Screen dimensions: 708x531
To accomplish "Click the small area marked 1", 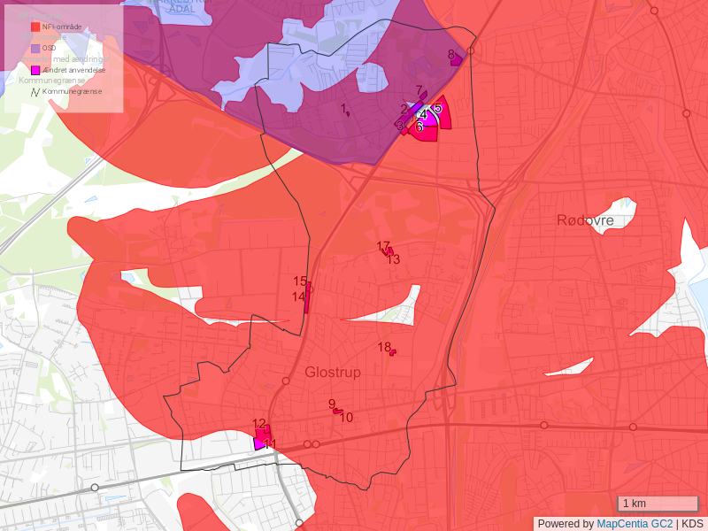I will pyautogui.click(x=348, y=113).
